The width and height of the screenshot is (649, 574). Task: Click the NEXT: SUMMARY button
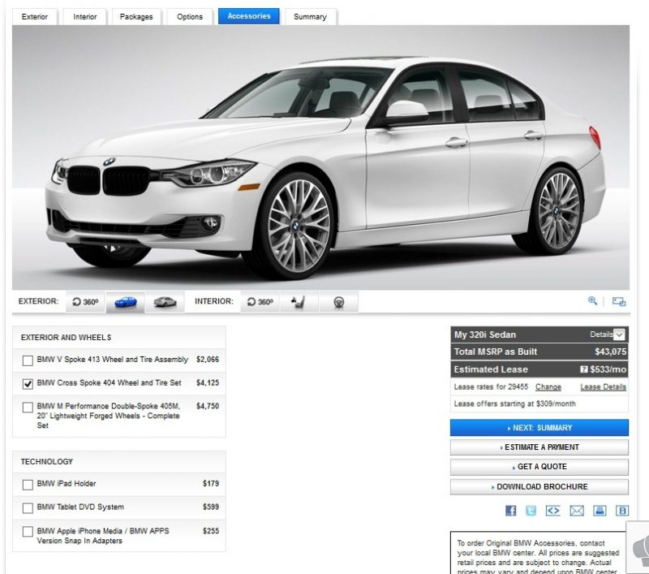point(539,428)
